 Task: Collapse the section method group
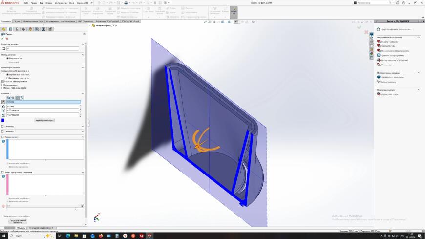pos(83,55)
